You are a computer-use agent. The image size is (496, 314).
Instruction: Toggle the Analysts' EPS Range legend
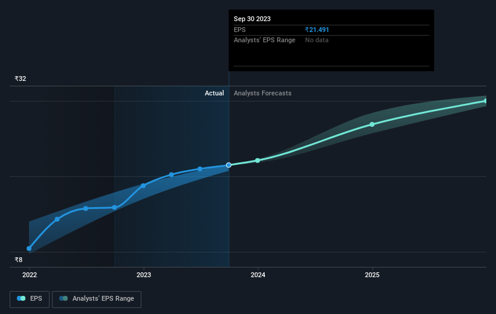point(97,299)
